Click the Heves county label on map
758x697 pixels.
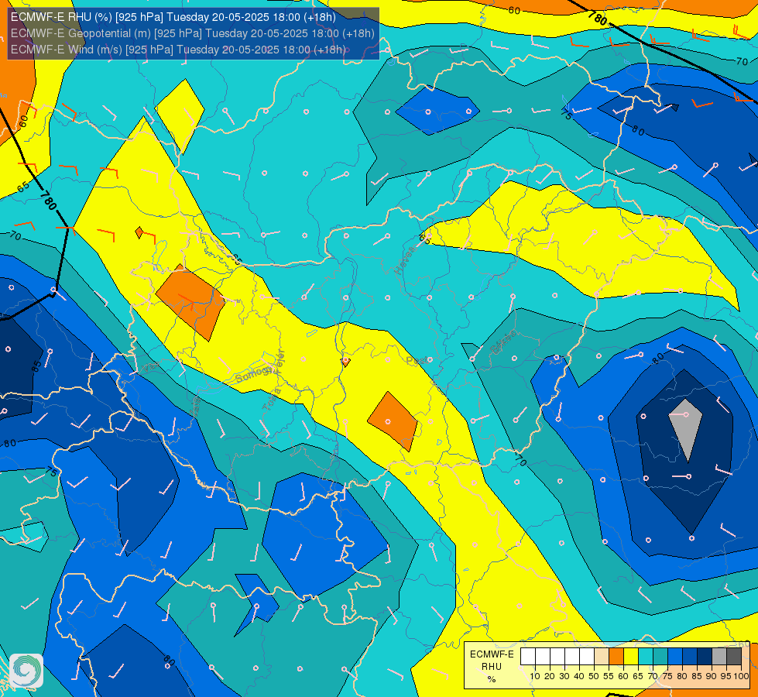(x=405, y=260)
